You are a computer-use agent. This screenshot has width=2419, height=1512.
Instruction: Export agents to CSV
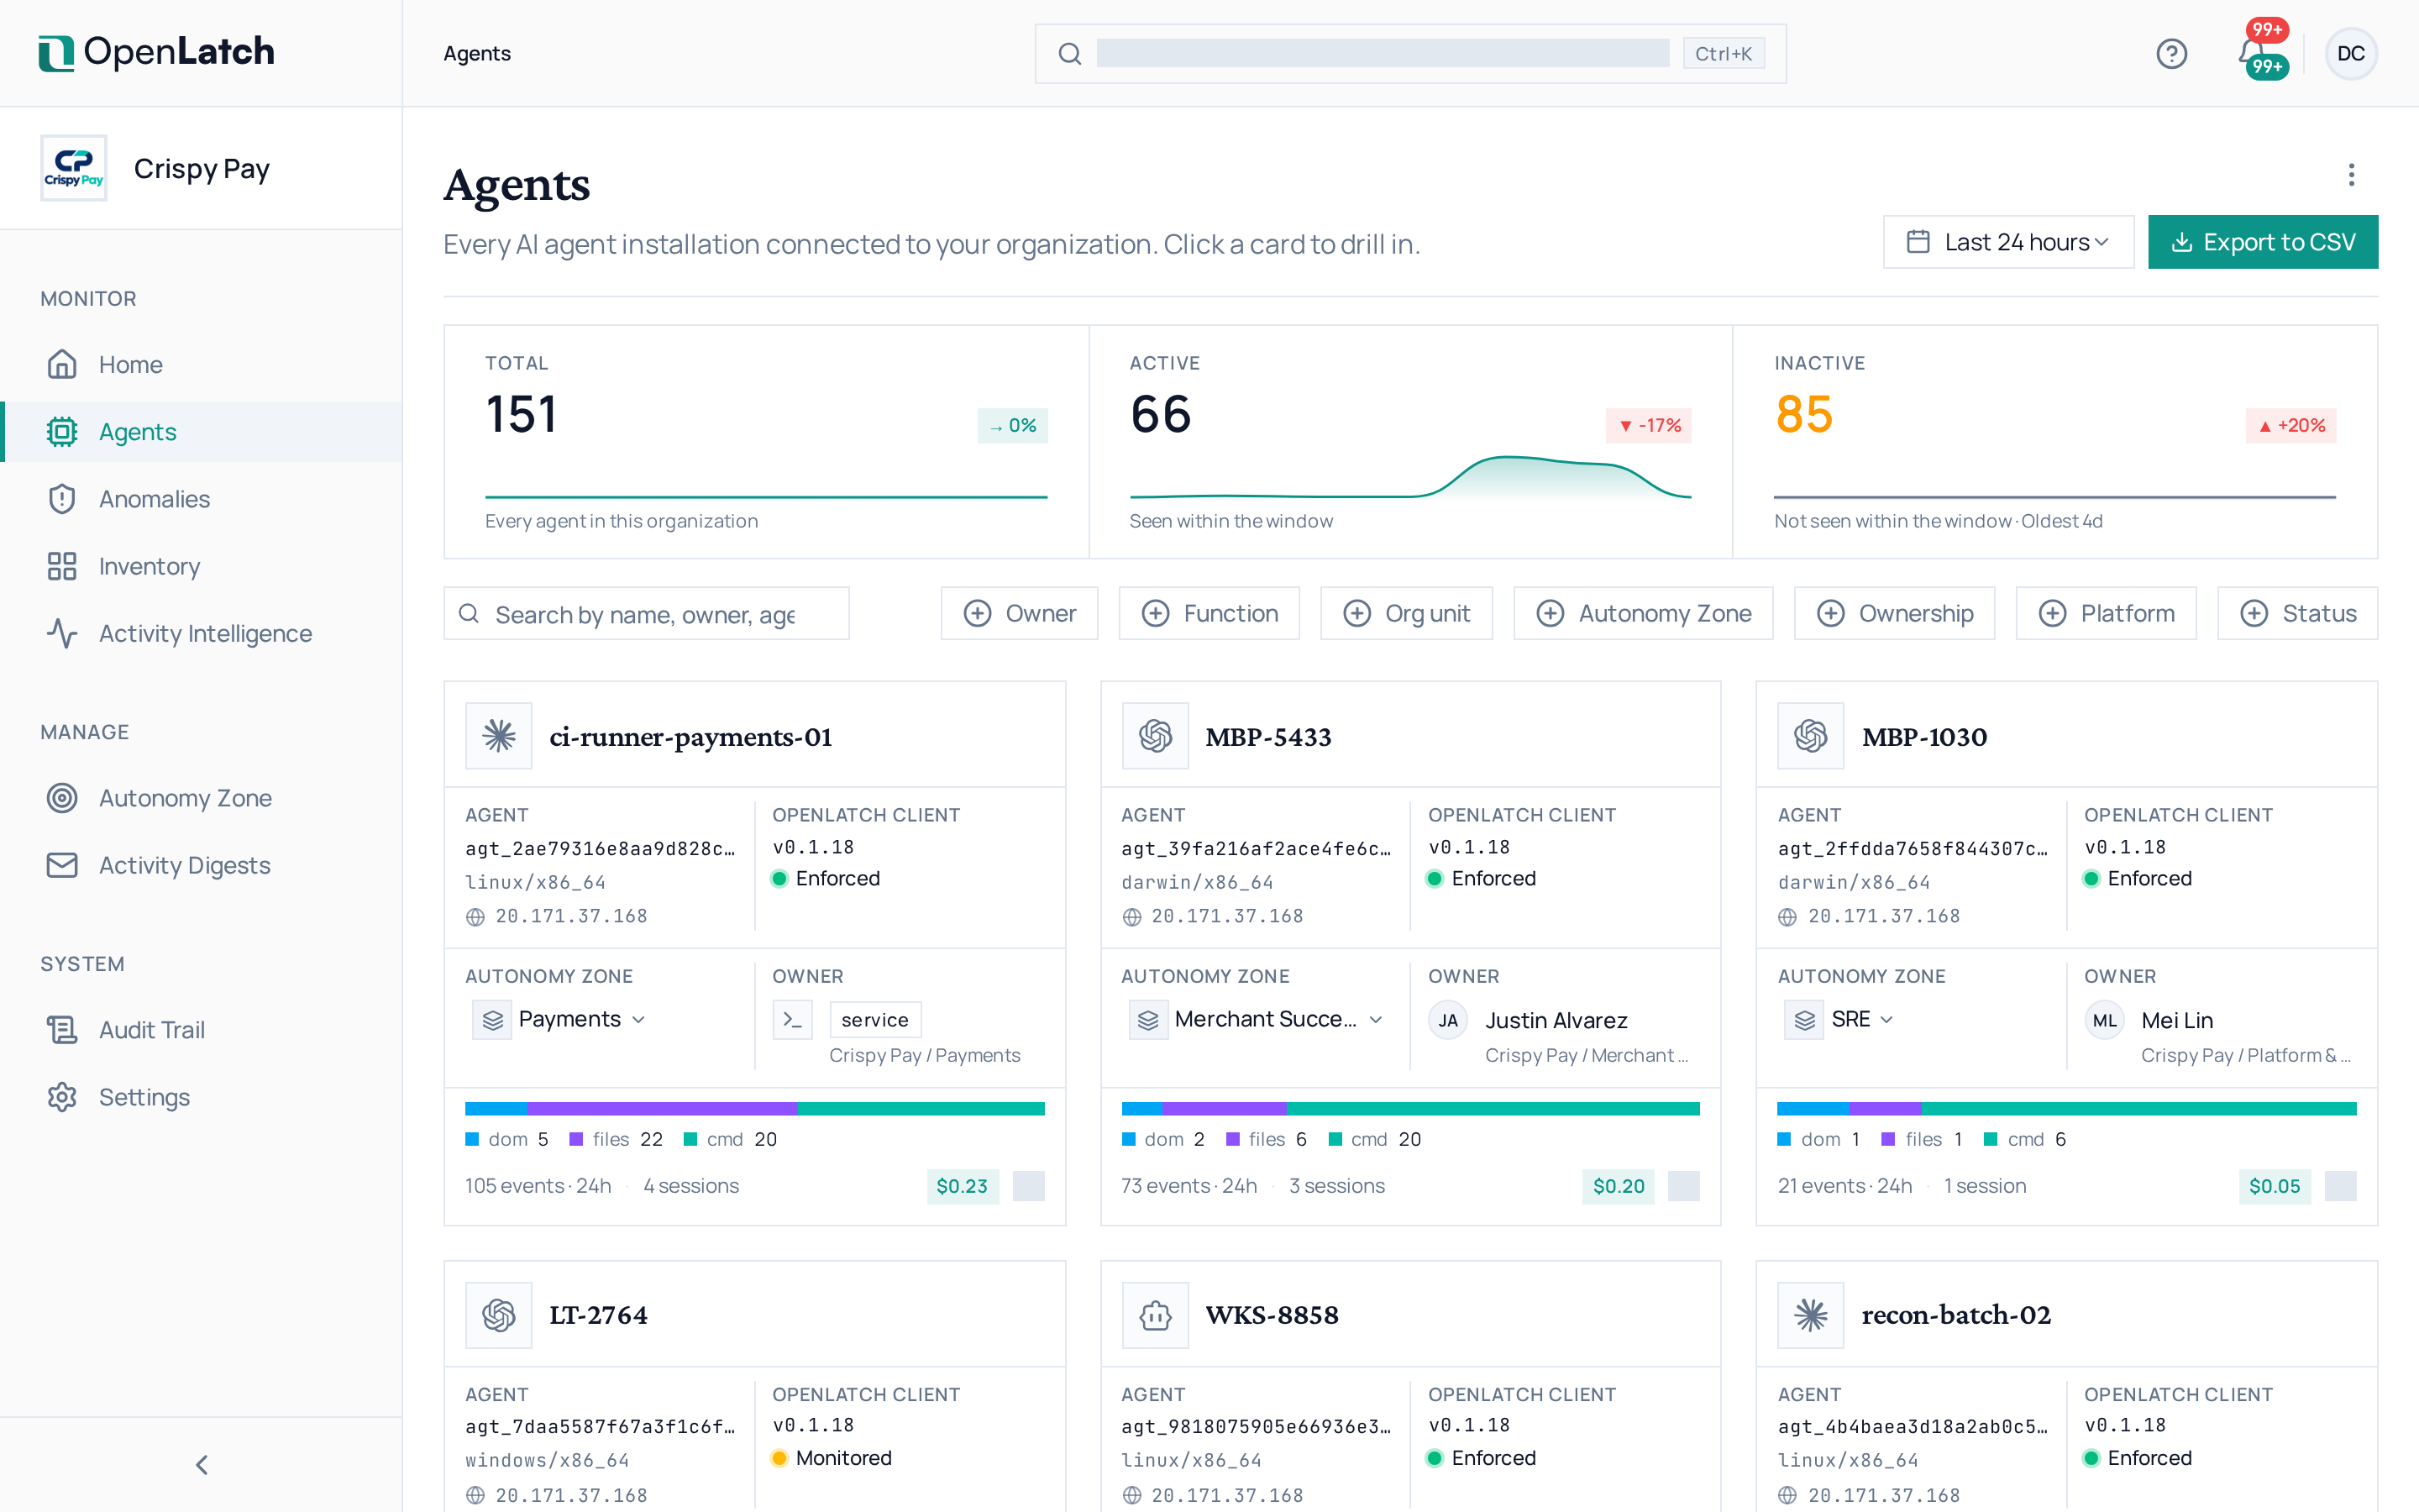2262,242
